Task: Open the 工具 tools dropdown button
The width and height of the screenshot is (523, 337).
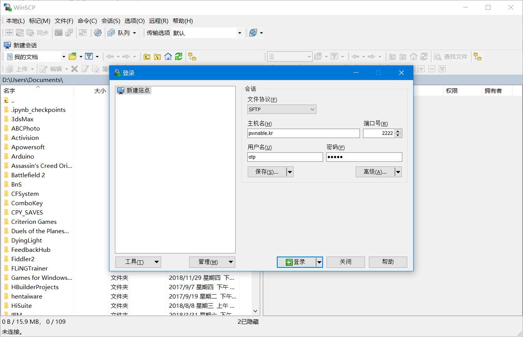Action: coord(138,262)
